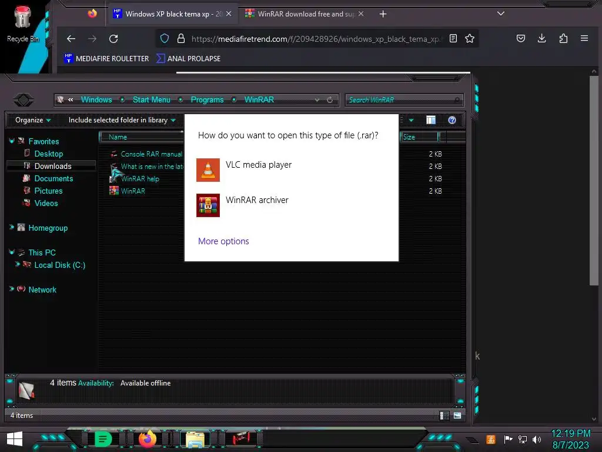This screenshot has height=452, width=602.
Task: Bookmark this page with the star icon
Action: 470,38
